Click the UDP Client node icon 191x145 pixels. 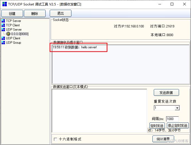3,38
